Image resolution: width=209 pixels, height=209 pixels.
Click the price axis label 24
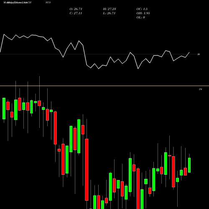point(200,89)
